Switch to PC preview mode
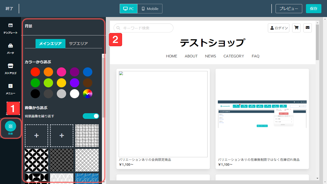 (x=129, y=9)
